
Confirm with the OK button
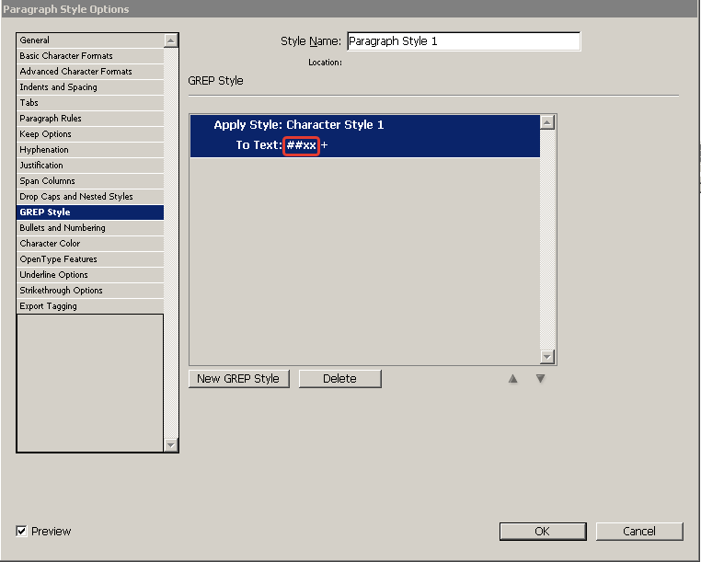(x=543, y=531)
